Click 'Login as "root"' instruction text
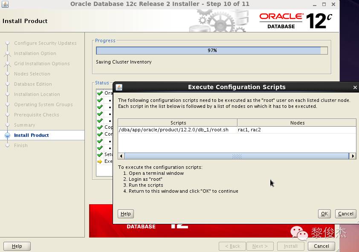This screenshot has height=252, width=359. tap(145, 179)
